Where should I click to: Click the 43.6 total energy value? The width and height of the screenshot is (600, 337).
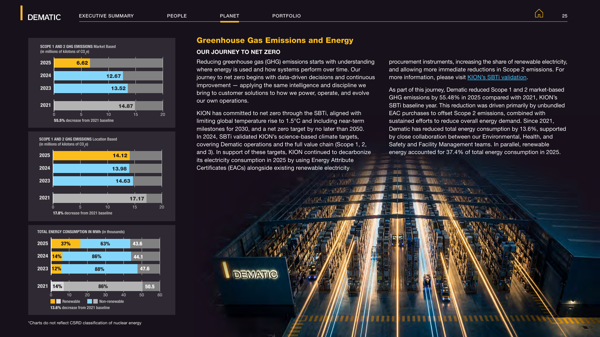137,243
